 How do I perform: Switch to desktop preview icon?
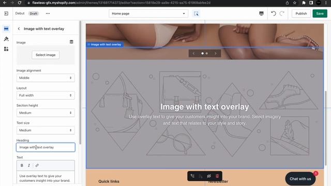pyautogui.click(x=261, y=13)
